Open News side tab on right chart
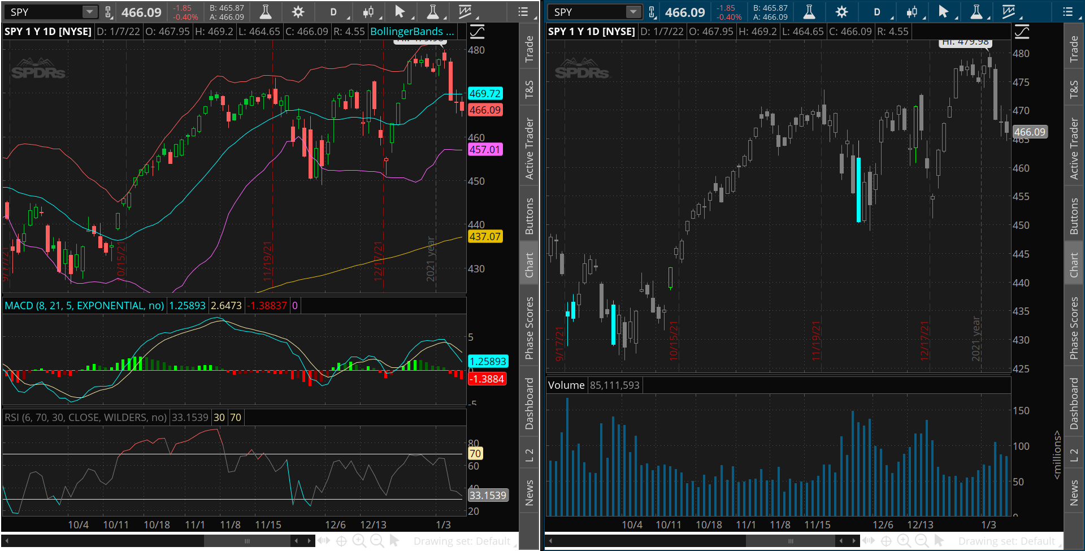This screenshot has width=1085, height=551. pos(1074,492)
